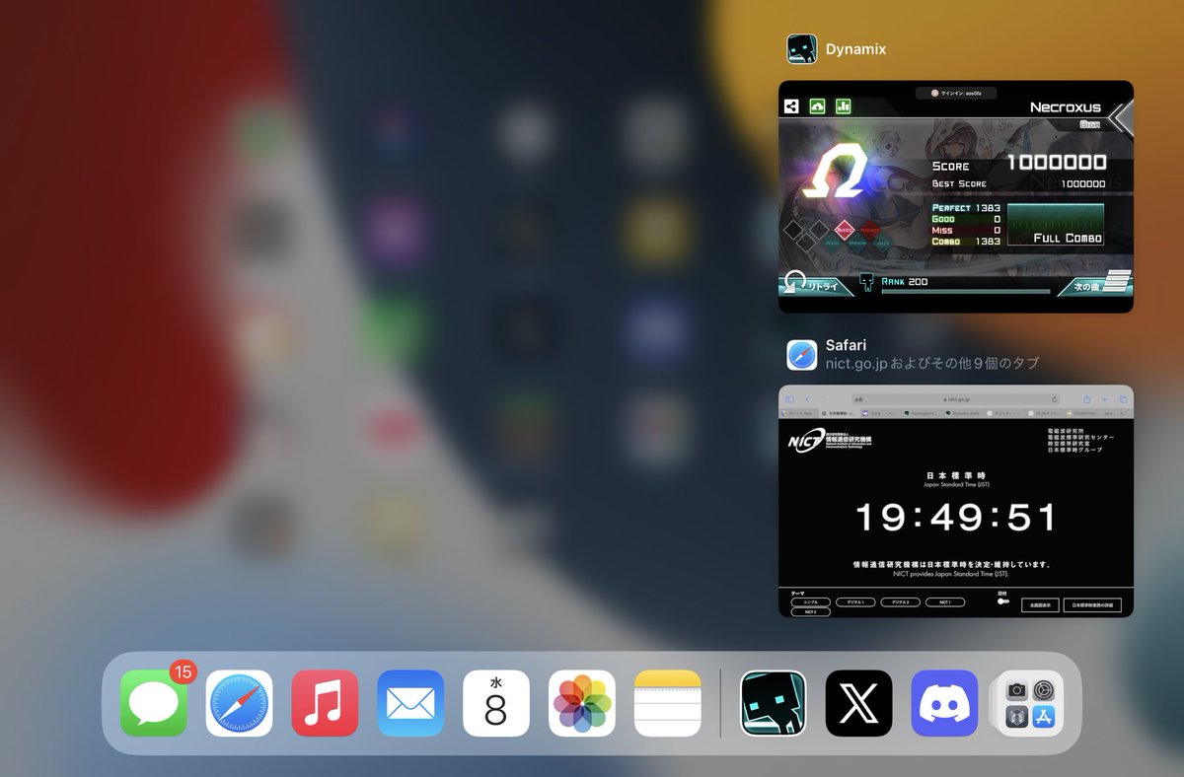The width and height of the screenshot is (1184, 777).
Task: Launch Dynamix from the dock
Action: [x=774, y=703]
